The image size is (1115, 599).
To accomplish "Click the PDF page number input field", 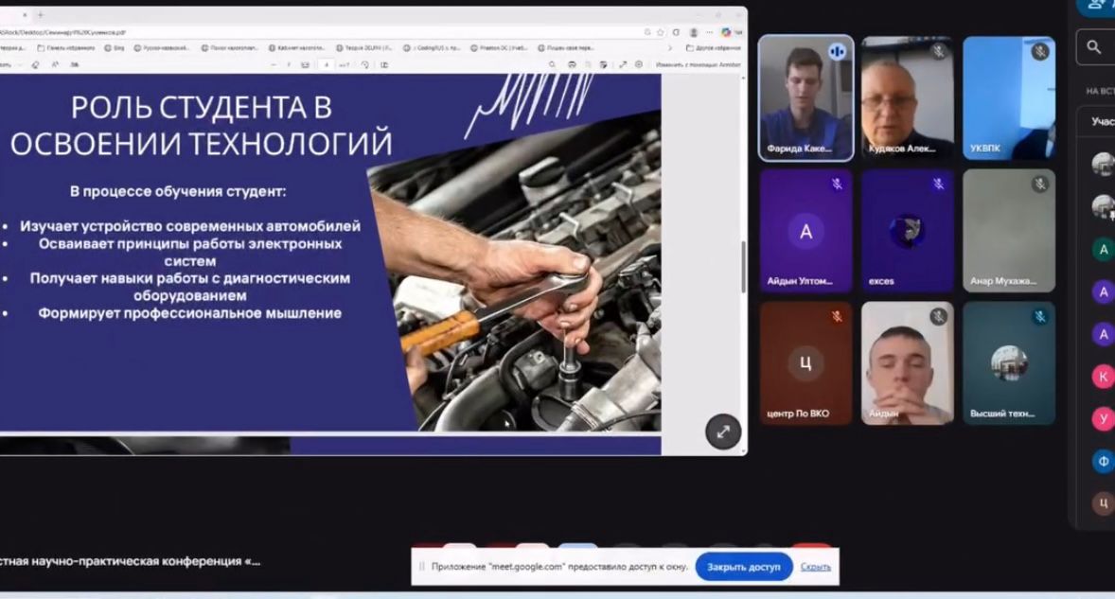I will [326, 64].
